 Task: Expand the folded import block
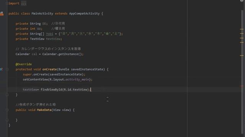[x=7, y=3]
